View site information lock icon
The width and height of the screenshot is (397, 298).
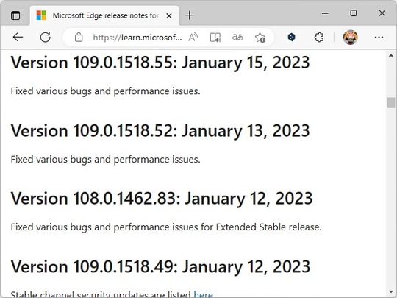coord(79,38)
